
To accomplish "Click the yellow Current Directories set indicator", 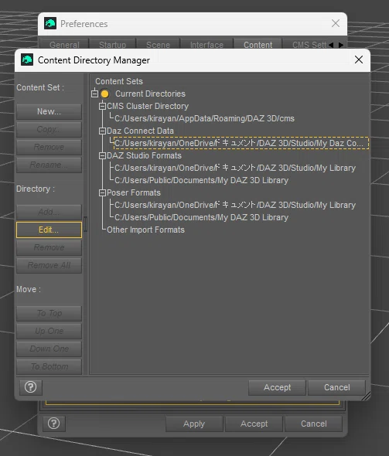I will click(x=104, y=94).
